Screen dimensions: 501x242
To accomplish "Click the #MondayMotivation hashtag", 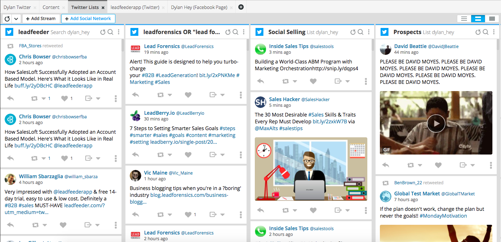I will coord(443,216).
